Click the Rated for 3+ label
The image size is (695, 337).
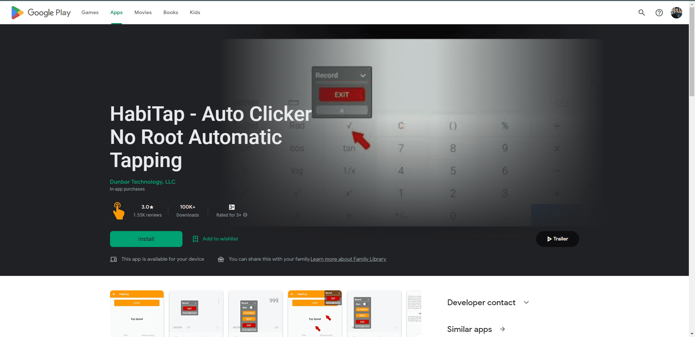(x=229, y=215)
